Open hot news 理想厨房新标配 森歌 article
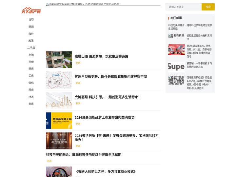Screen dimensions: 236x177 (x=199, y=83)
